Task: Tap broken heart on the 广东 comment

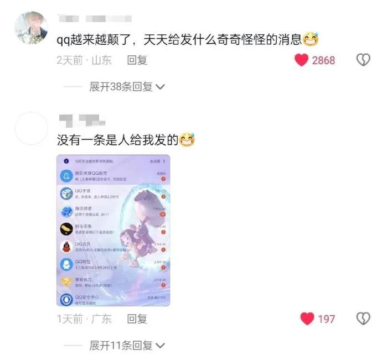Action: (363, 319)
